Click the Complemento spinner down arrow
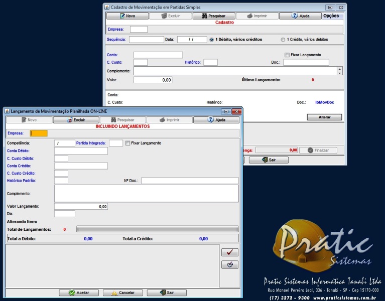The width and height of the screenshot is (385, 301). [x=340, y=73]
